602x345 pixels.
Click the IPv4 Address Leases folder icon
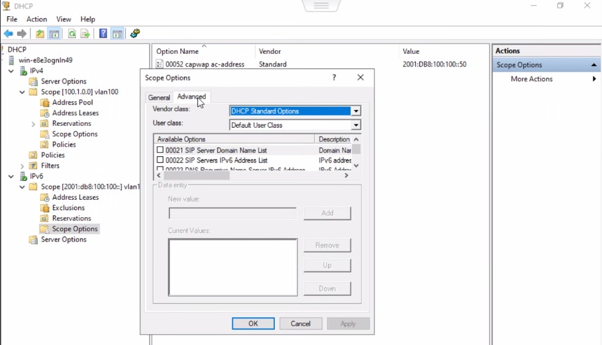tap(45, 113)
